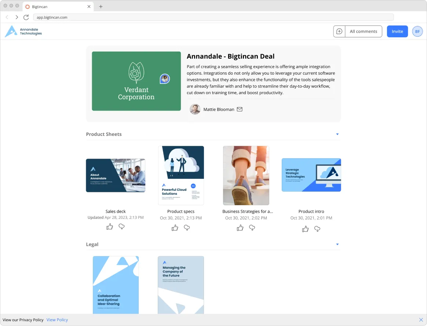Dismiss the privacy policy banner
Viewport: 427px width, 326px height.
click(x=421, y=320)
